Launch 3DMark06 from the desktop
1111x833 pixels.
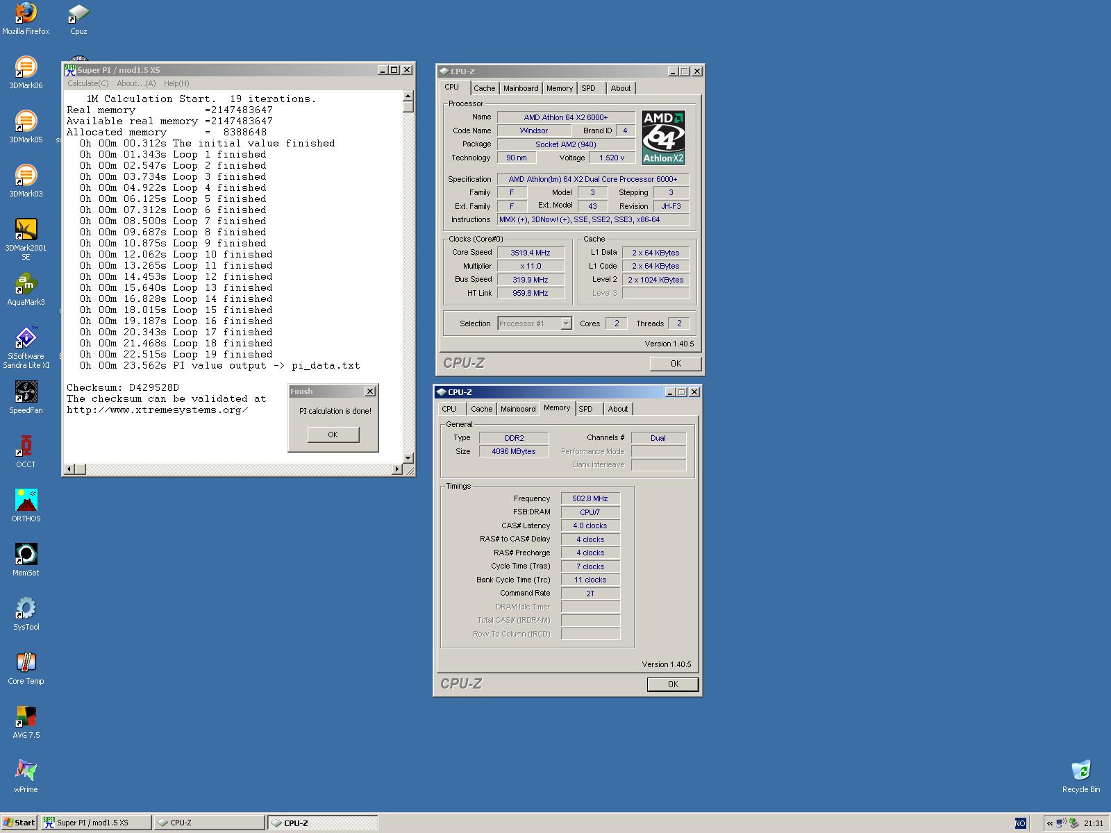(26, 73)
